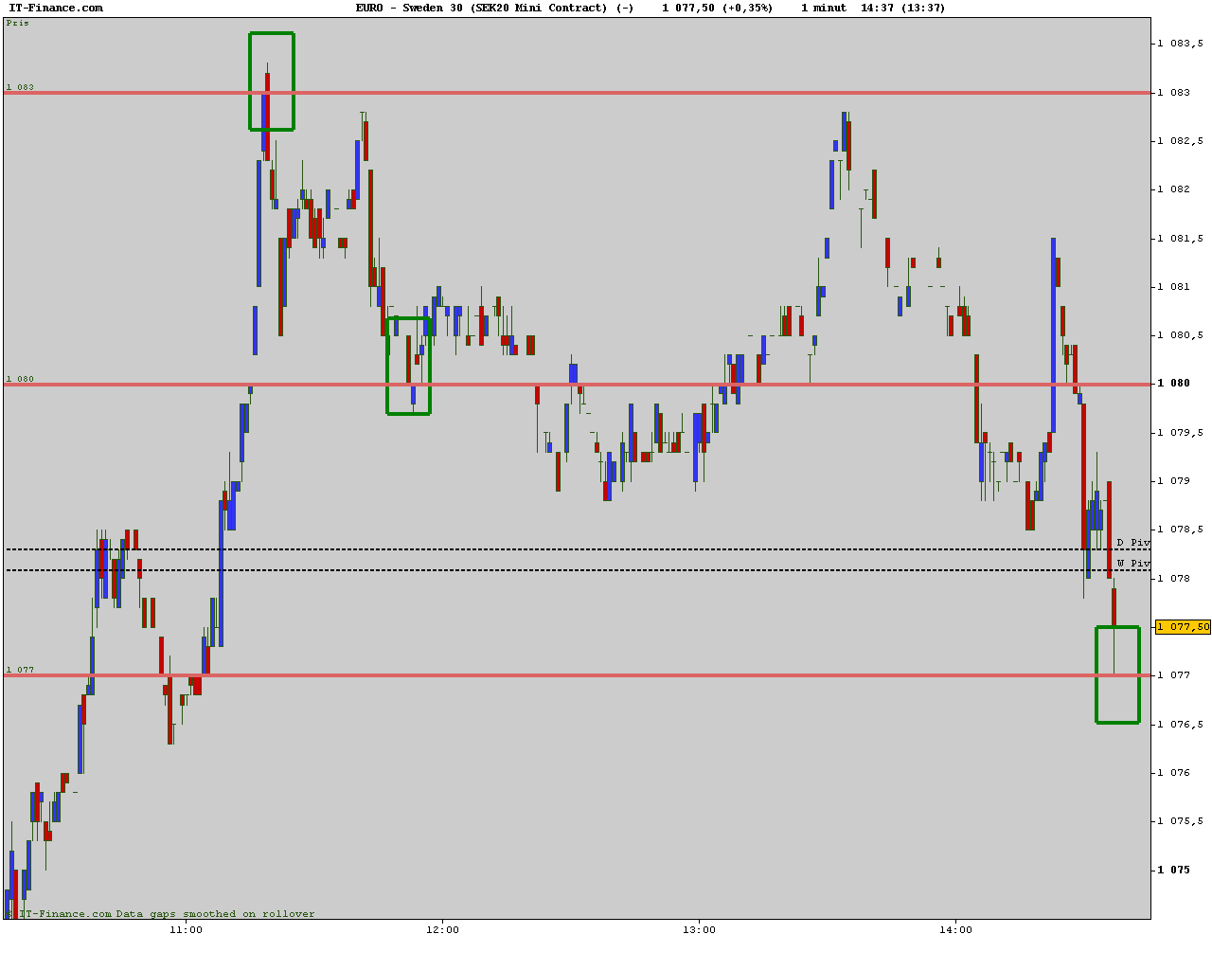
Task: Click the '1 083,5' price axis label
Action: tap(1181, 44)
